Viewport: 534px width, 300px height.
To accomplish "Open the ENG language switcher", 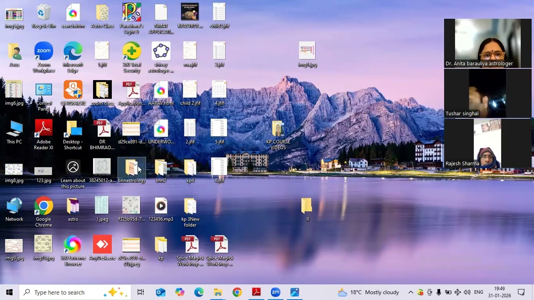I will click(x=479, y=292).
